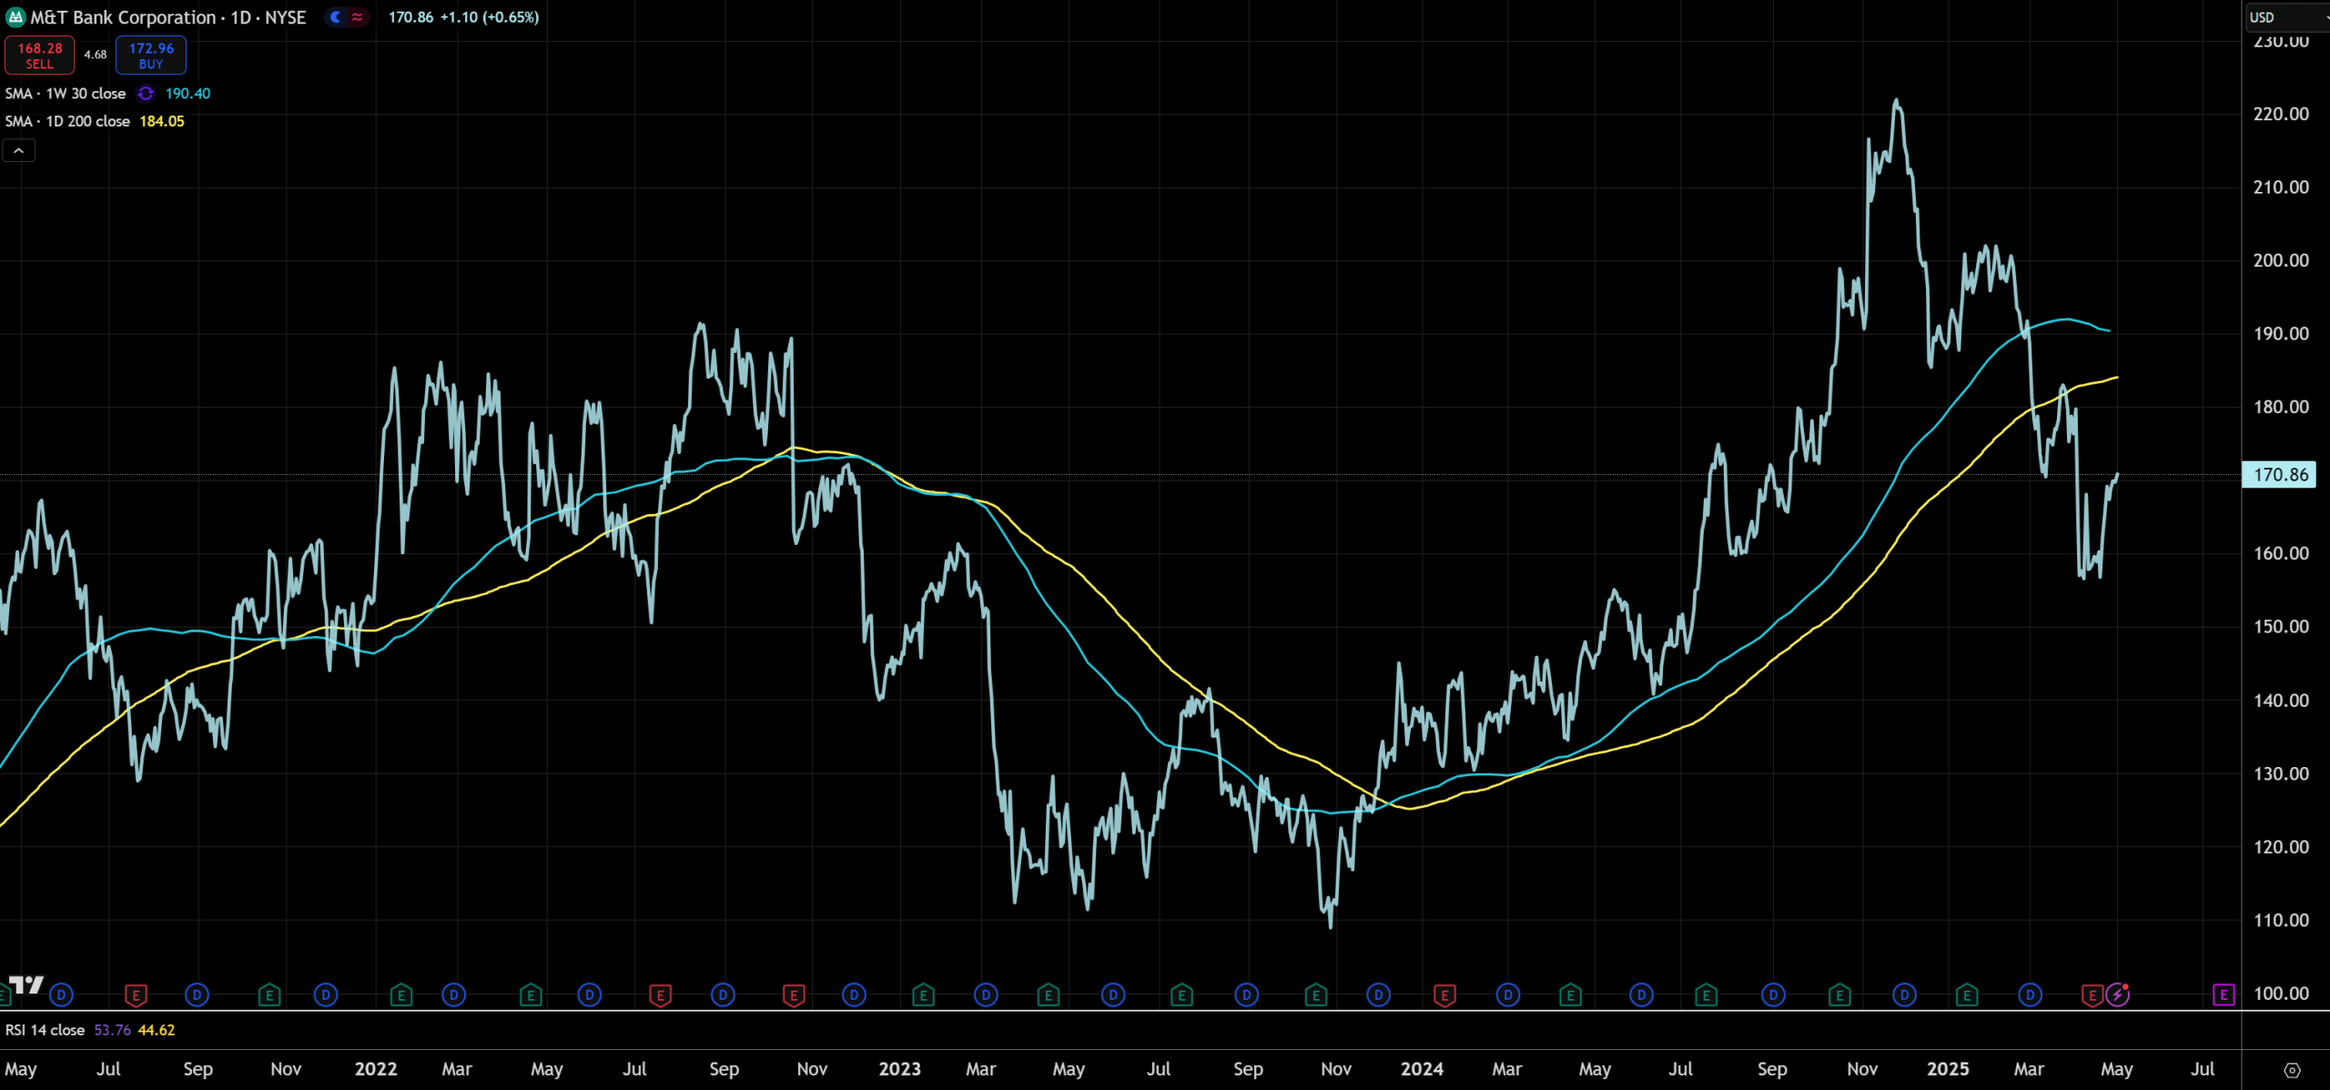
Task: Click the 220.00 price axis label
Action: click(x=2281, y=114)
